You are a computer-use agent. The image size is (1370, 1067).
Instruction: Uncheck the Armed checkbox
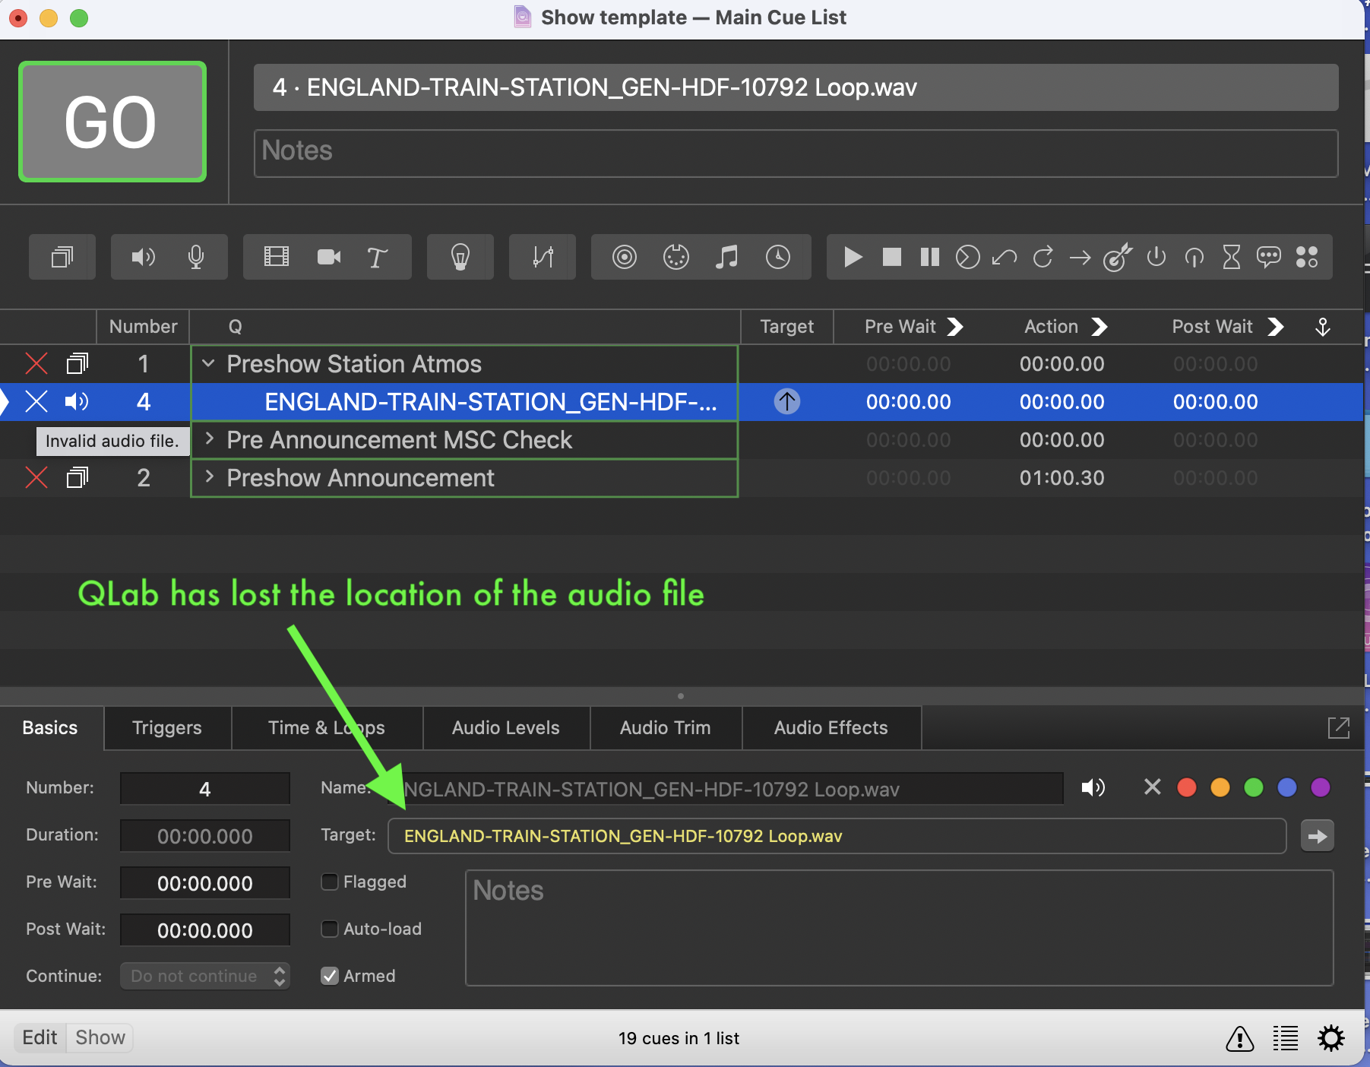coord(330,976)
